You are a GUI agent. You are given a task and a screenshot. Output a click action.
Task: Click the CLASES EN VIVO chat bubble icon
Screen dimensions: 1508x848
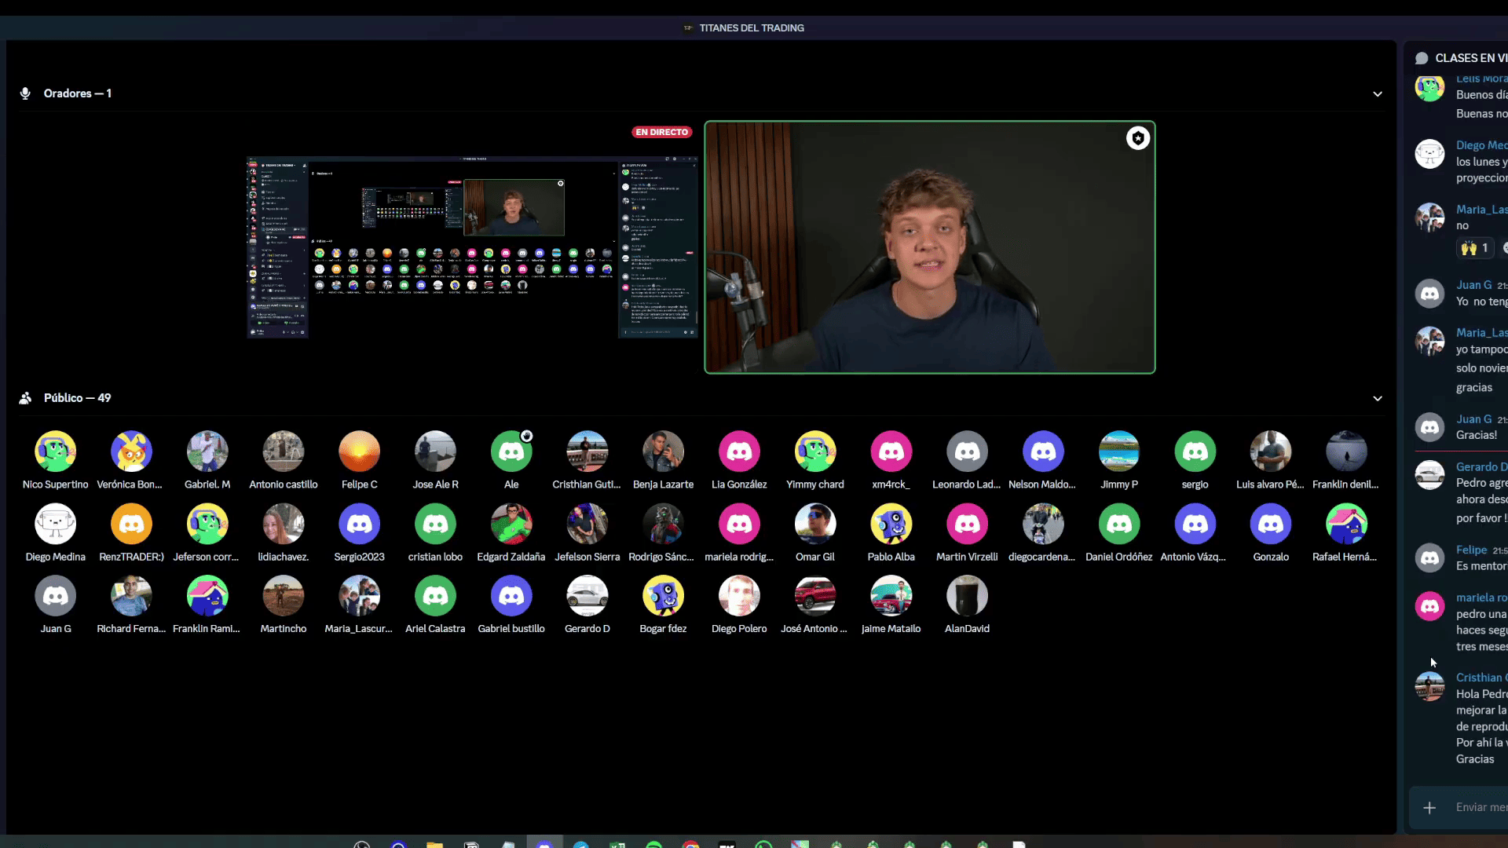click(1422, 58)
